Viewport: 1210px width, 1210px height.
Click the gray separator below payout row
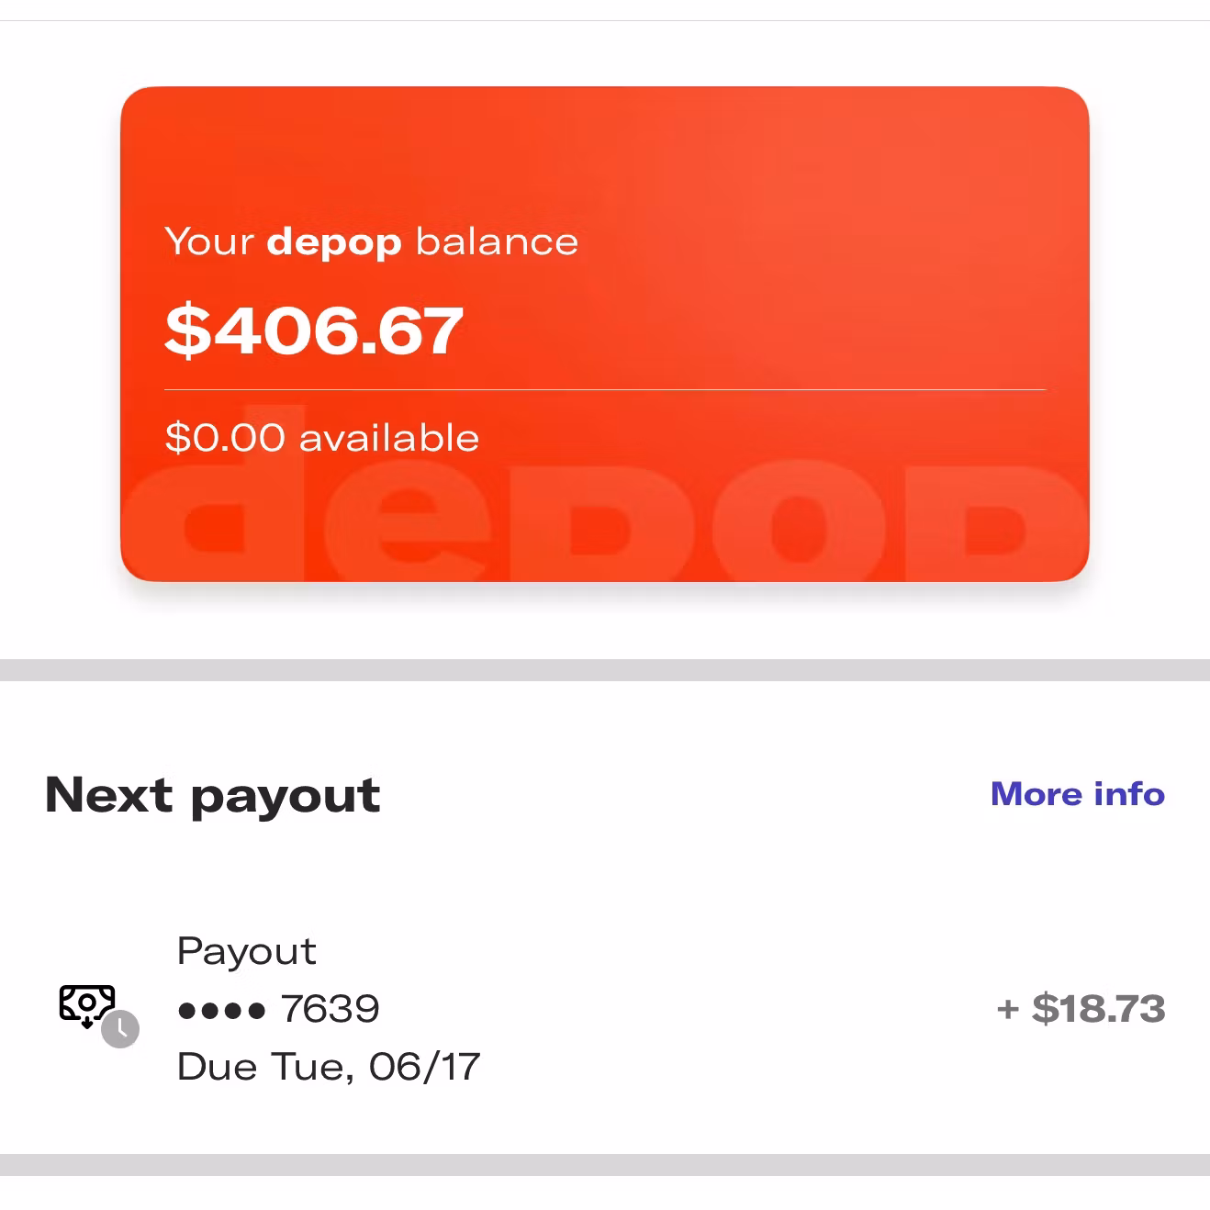[604, 1165]
